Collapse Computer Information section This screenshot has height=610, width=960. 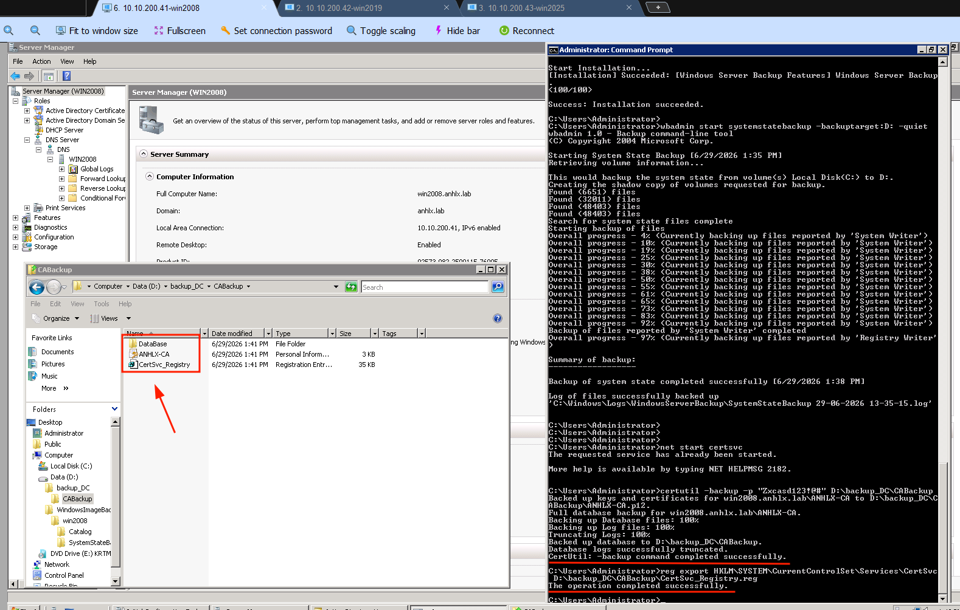pyautogui.click(x=150, y=176)
